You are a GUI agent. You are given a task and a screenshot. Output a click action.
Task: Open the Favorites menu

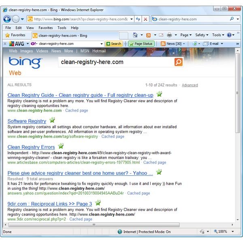pos(45,28)
